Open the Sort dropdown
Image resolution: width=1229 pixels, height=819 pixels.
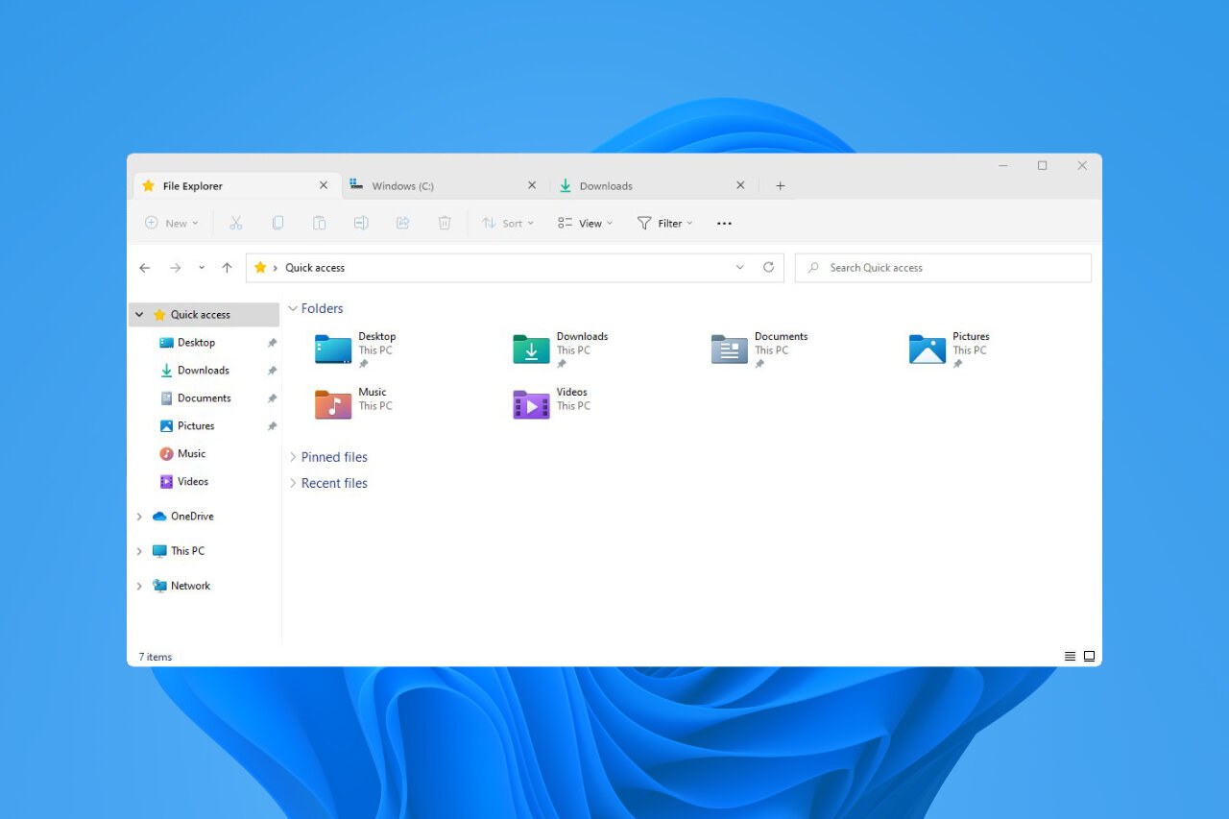[x=508, y=223]
